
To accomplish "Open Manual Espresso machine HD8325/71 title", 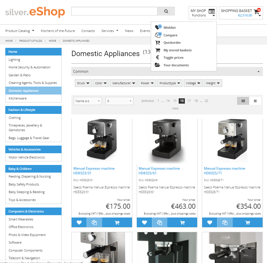I will pos(224,171).
